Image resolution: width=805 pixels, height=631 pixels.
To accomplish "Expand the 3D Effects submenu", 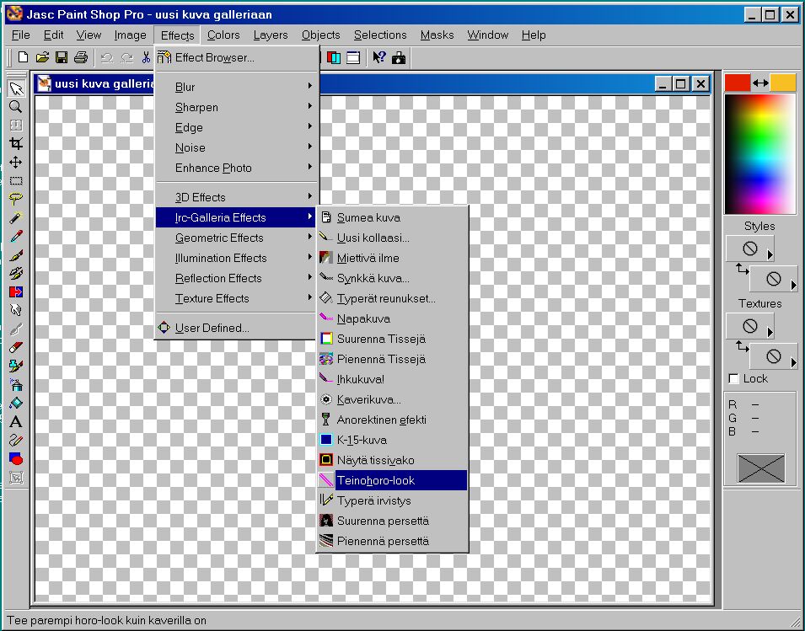I will pyautogui.click(x=237, y=197).
